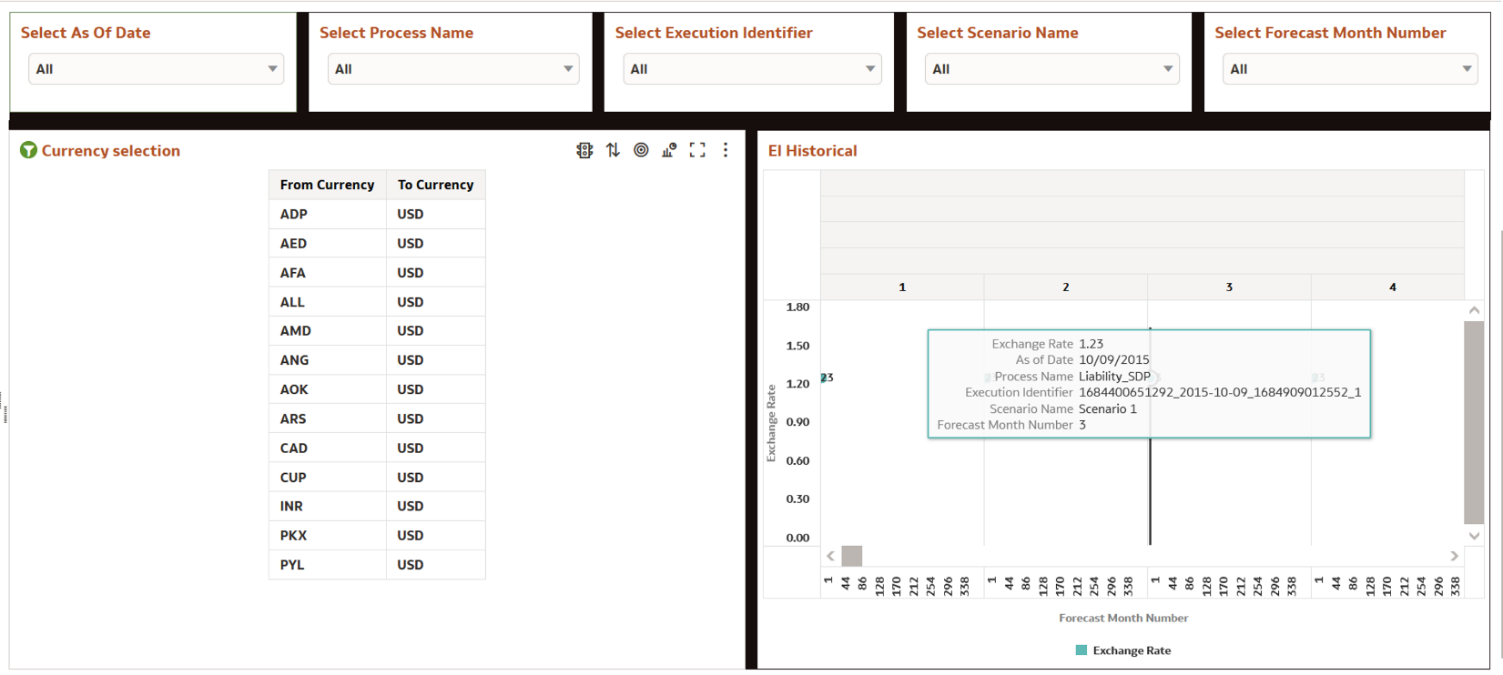Maximize the Currency selection visualization
Image resolution: width=1503 pixels, height=675 pixels.
(697, 150)
